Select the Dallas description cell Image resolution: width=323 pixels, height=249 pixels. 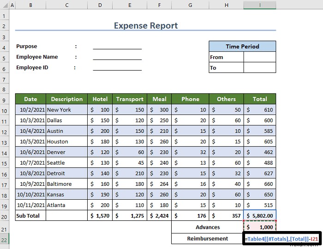[x=67, y=120]
